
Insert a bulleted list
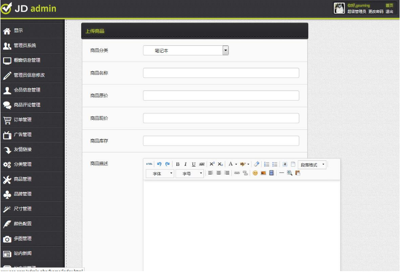click(275, 164)
